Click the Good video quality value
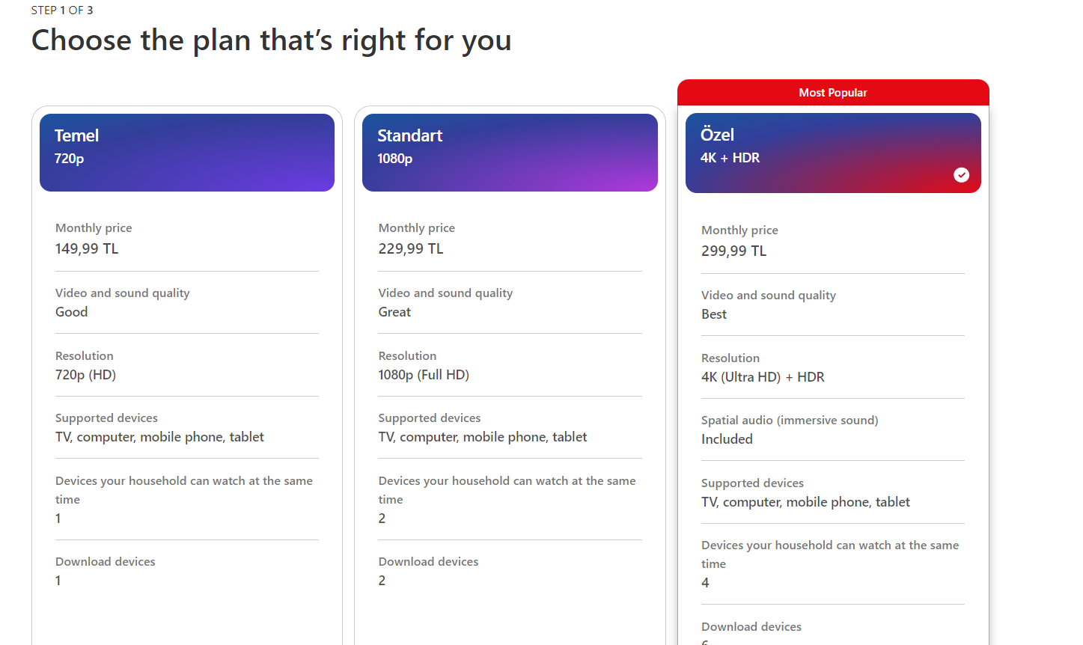This screenshot has width=1083, height=645. (72, 312)
